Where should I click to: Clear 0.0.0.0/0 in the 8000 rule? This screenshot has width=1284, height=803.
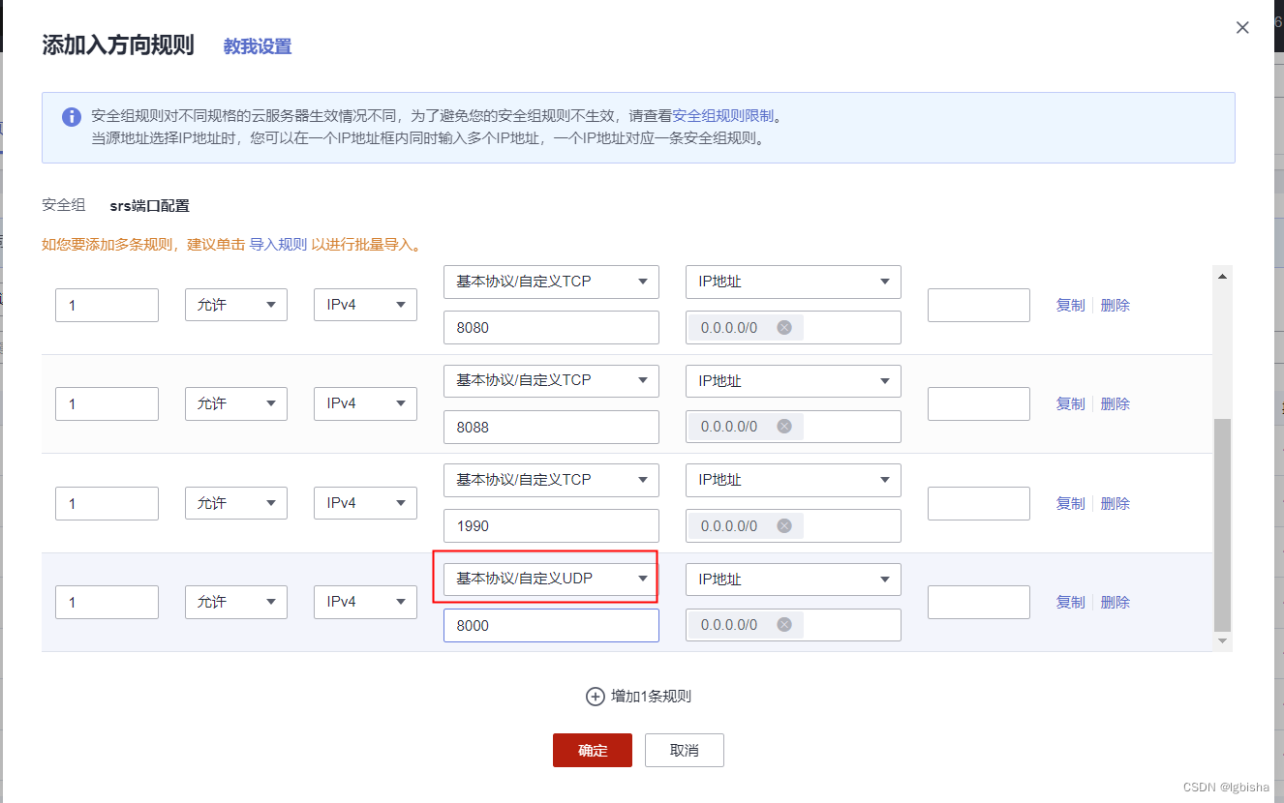tap(784, 625)
